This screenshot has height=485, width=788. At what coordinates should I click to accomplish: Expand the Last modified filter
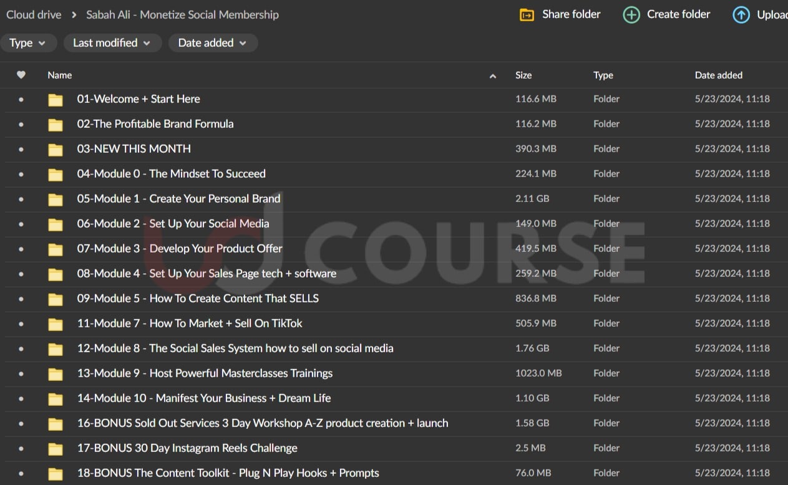[x=112, y=43]
